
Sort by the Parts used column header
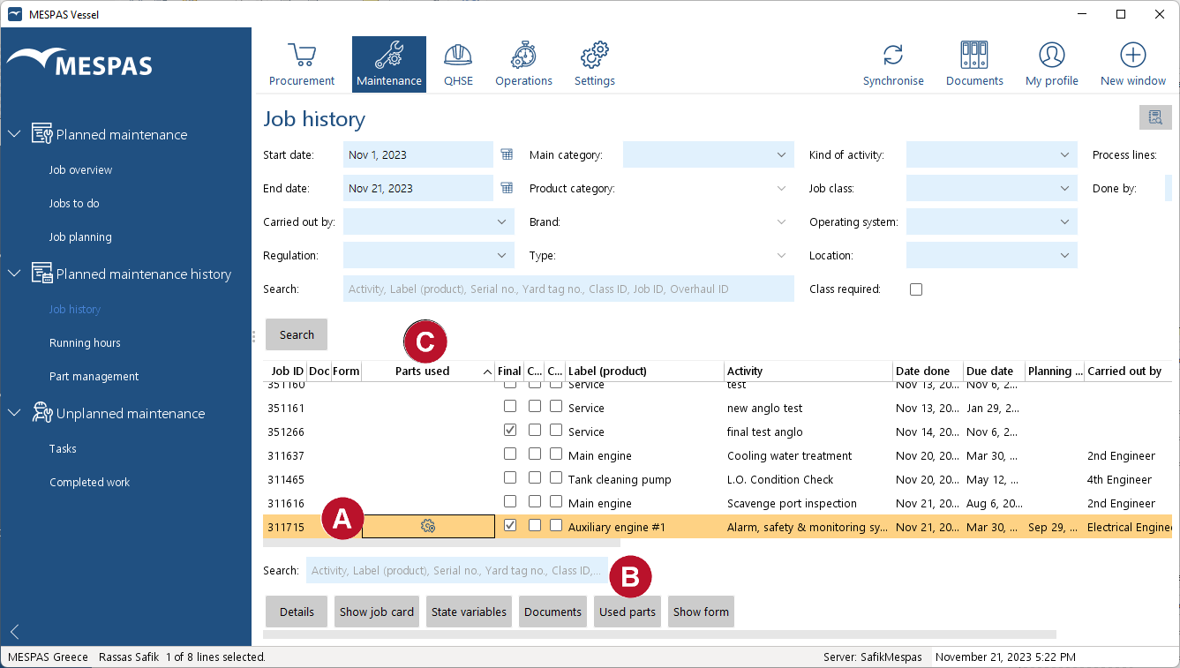point(428,372)
